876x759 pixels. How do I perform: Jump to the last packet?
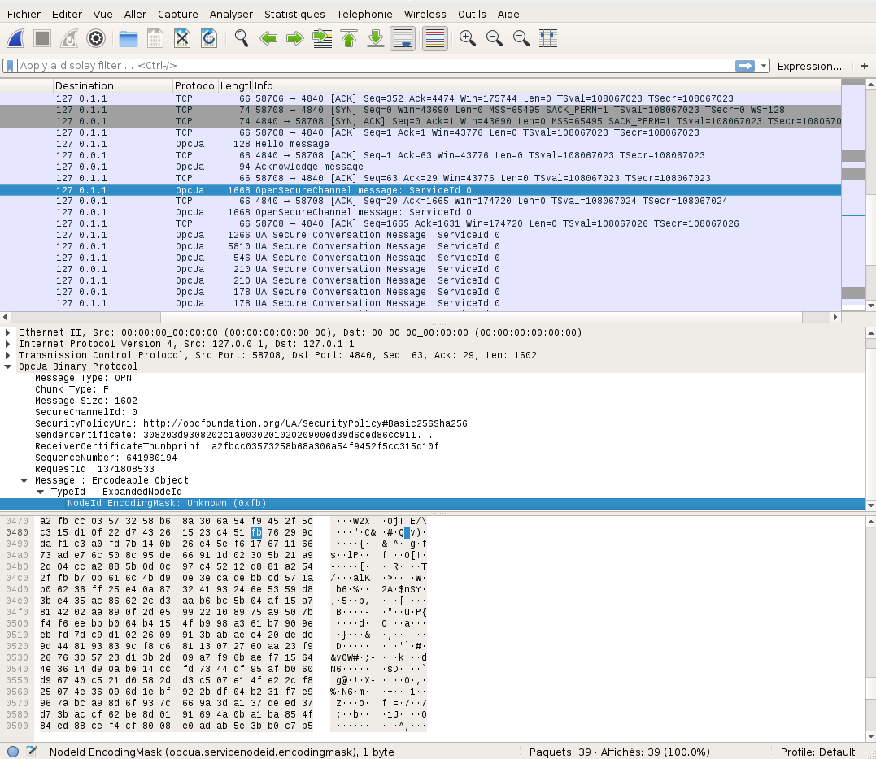click(x=375, y=38)
